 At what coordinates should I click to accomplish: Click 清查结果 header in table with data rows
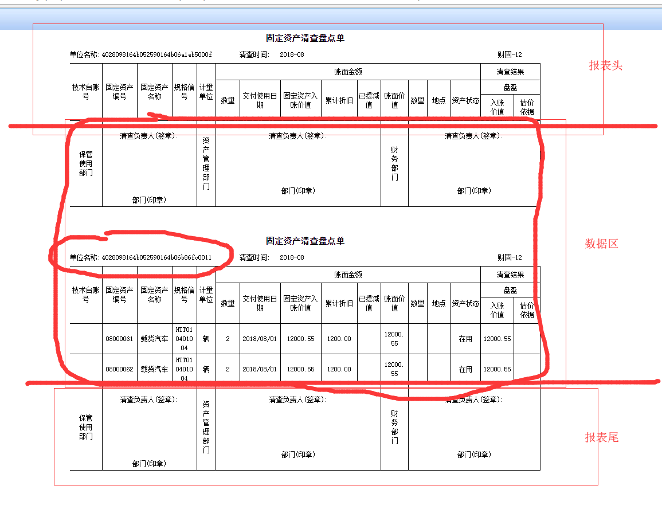510,275
